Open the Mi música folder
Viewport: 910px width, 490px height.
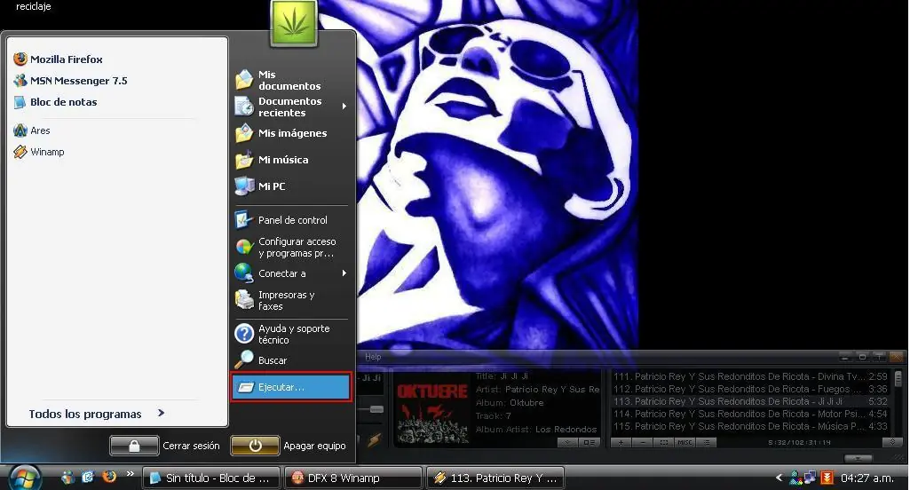[273, 160]
